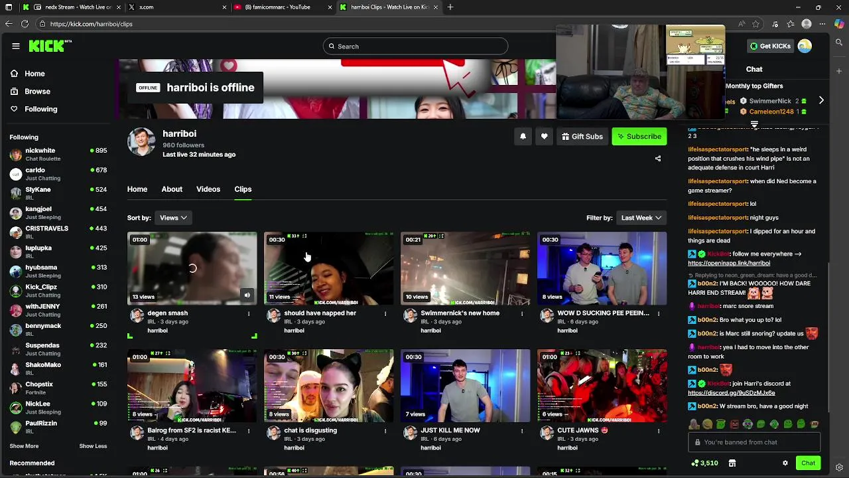Toggle notification bell for harriboi

(523, 136)
